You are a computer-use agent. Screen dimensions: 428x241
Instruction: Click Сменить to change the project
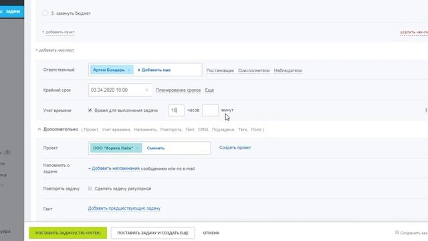[156, 148]
